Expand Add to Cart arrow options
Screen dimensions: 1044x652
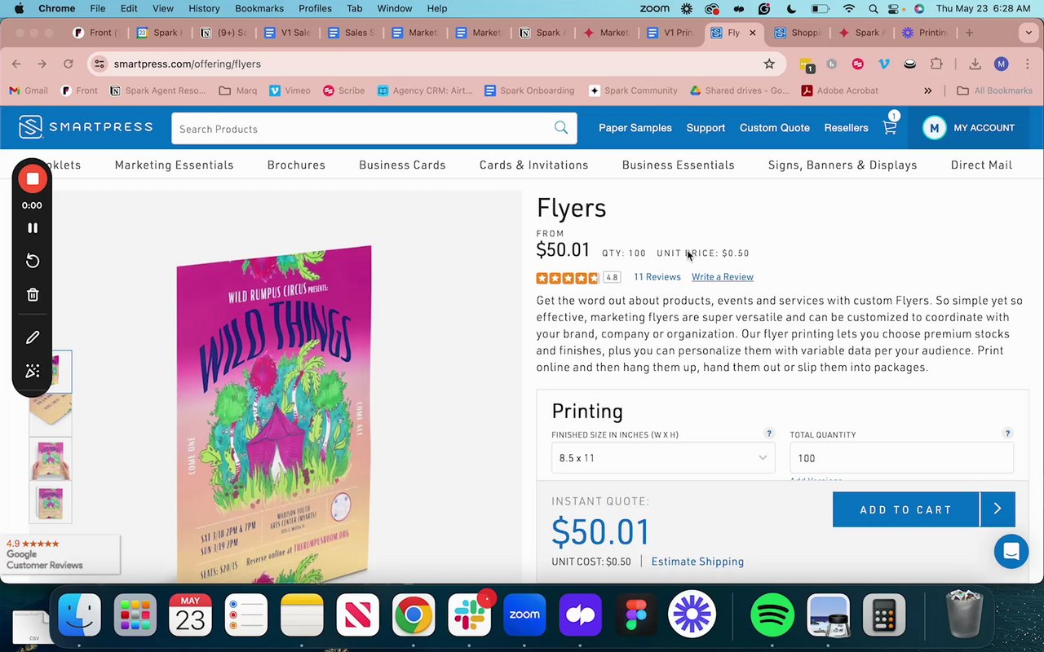[x=998, y=509]
